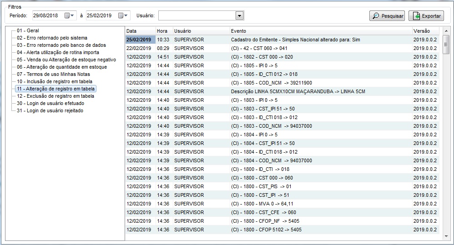Click the Exportar button
Screen dimensions: 454x245
pyautogui.click(x=426, y=16)
